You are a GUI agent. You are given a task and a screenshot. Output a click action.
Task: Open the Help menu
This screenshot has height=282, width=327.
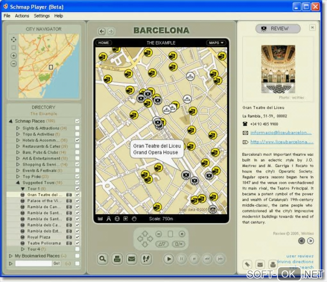(59, 16)
